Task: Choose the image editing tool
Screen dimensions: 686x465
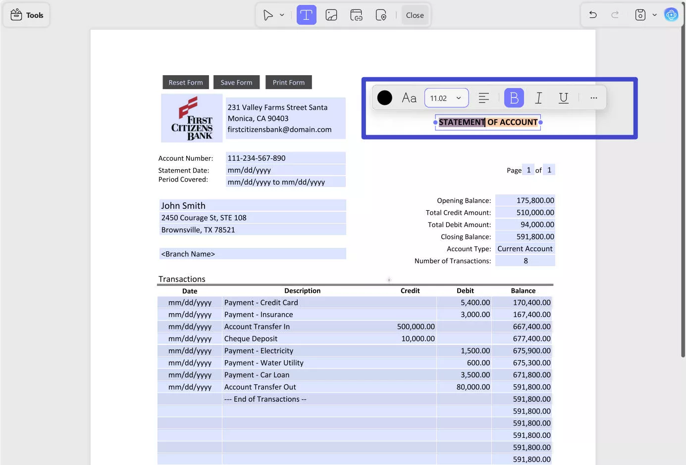Action: click(x=331, y=15)
